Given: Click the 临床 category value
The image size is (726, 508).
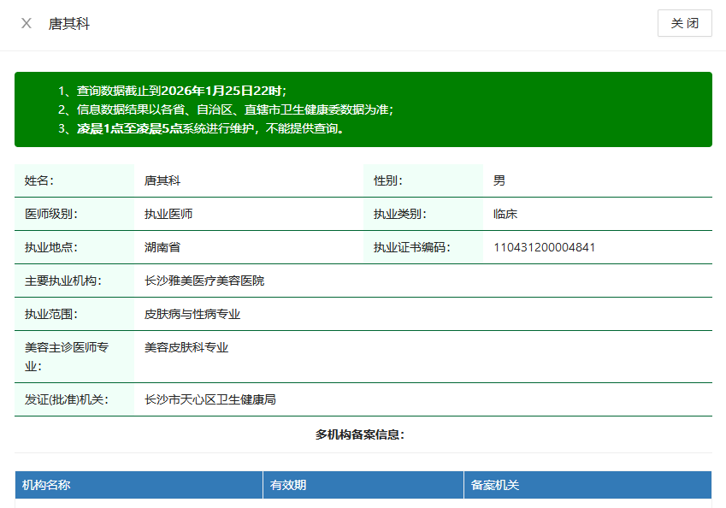Looking at the screenshot, I should coord(505,214).
